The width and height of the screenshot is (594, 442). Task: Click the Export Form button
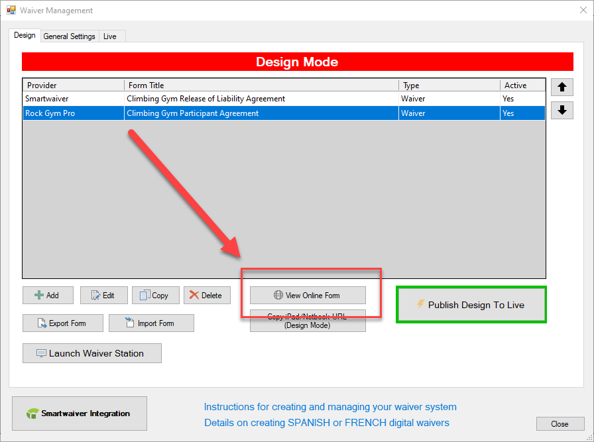pyautogui.click(x=63, y=323)
